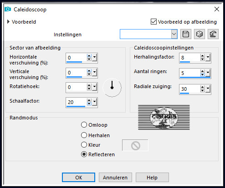Increase Schaalfactor with up arrow
Image resolution: width=225 pixels, height=188 pixels.
point(89,100)
